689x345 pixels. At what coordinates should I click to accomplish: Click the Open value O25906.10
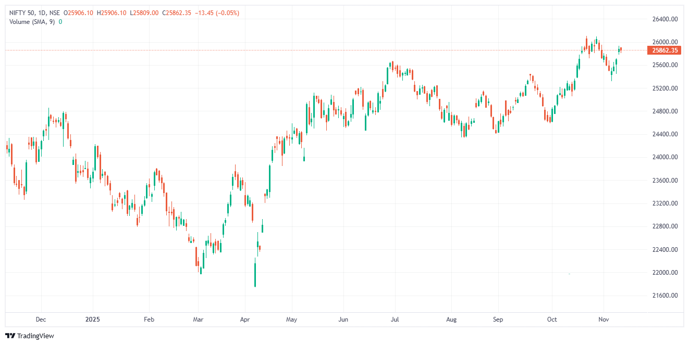click(x=78, y=13)
